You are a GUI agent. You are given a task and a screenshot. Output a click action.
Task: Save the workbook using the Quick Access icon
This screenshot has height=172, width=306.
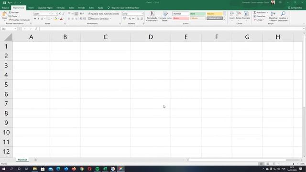click(x=4, y=2)
